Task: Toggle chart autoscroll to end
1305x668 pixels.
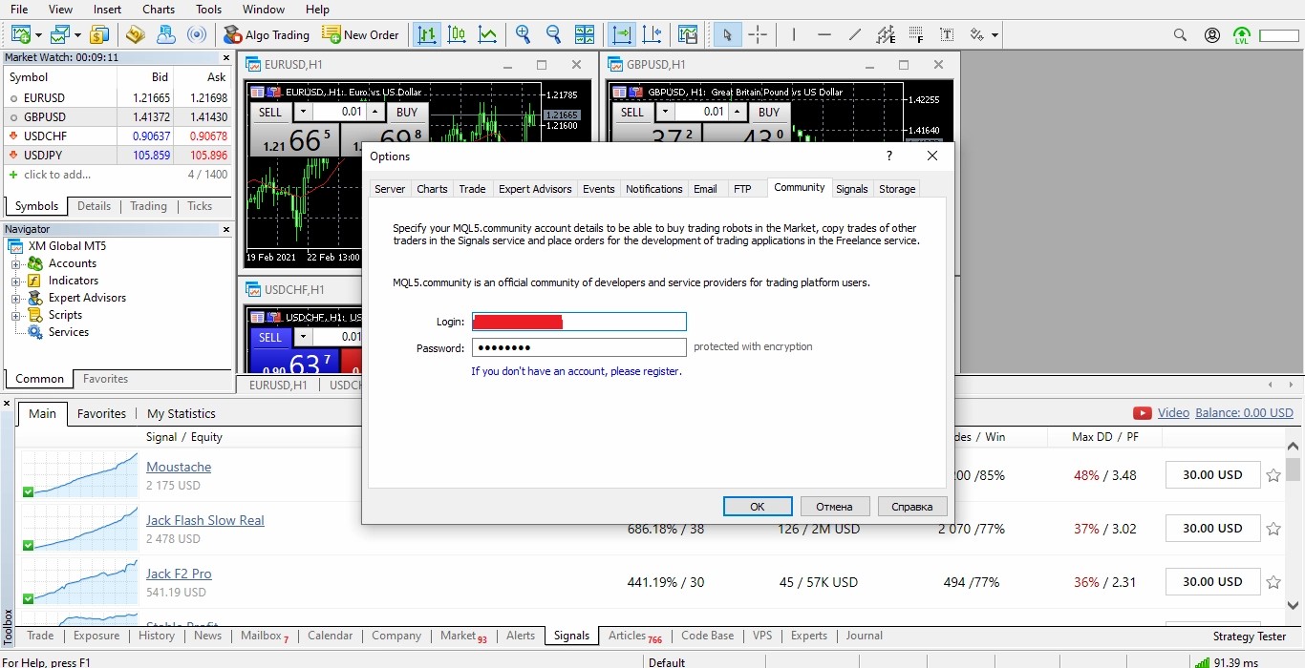Action: (x=622, y=35)
